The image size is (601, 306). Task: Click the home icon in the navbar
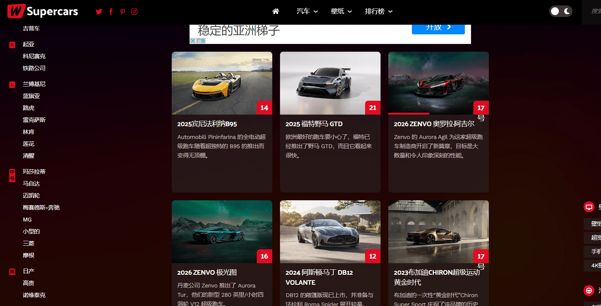[x=276, y=11]
